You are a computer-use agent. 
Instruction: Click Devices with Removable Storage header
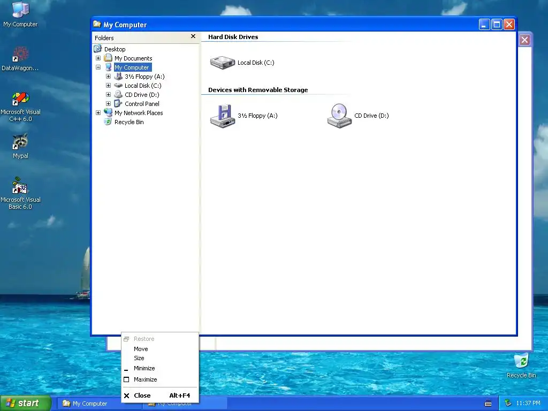pos(258,90)
